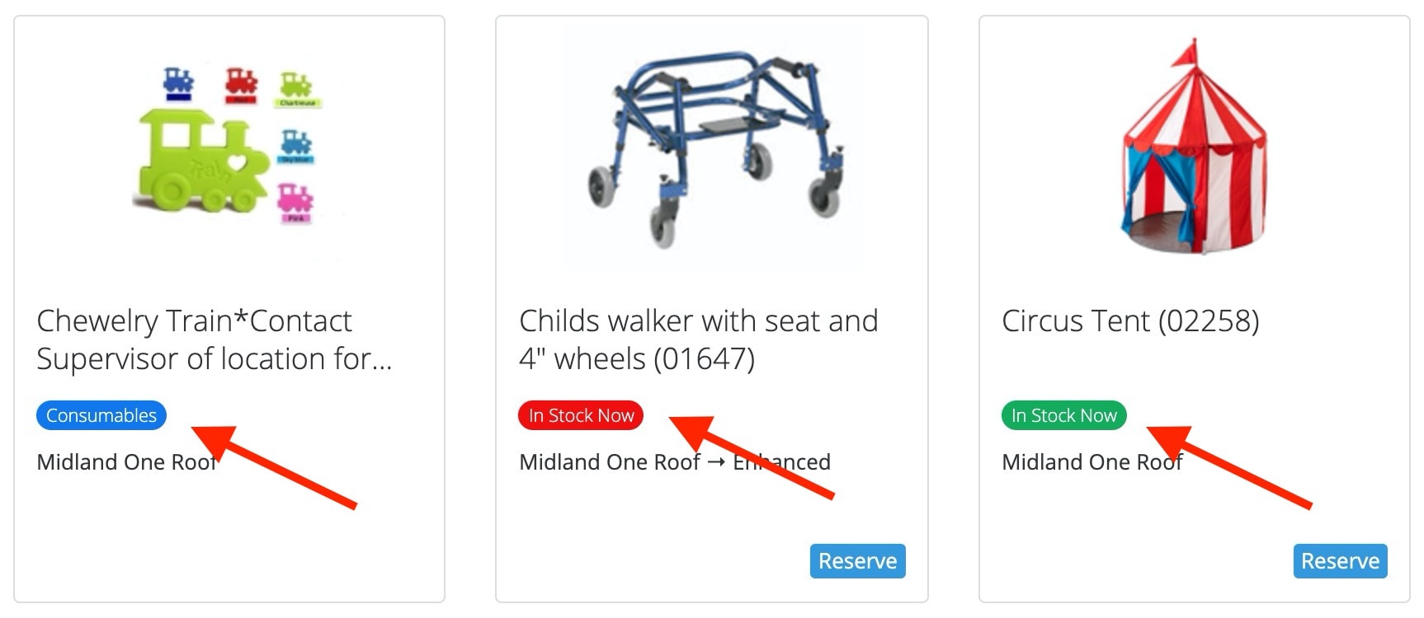Click the small dark blue train icon

pyautogui.click(x=178, y=83)
